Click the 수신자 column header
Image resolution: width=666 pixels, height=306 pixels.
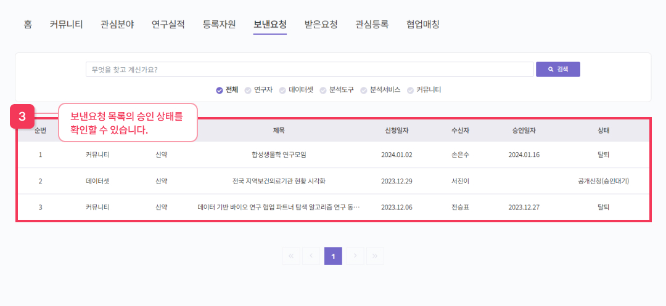[x=461, y=131]
